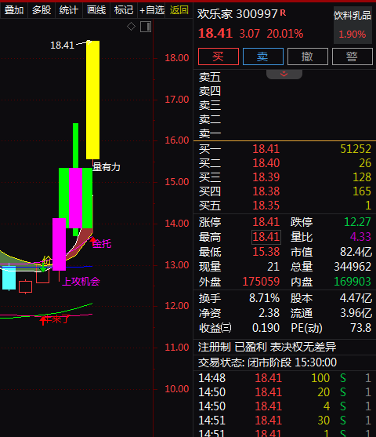Open the 叠加 overlay menu
This screenshot has height=437, width=376.
(14, 10)
